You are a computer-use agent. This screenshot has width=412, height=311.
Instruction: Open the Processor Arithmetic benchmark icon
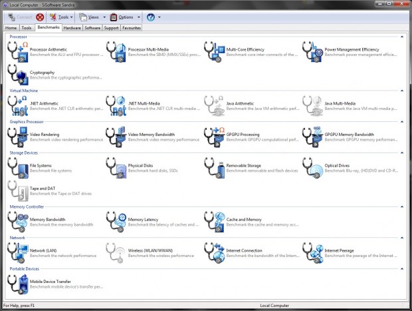coord(18,52)
